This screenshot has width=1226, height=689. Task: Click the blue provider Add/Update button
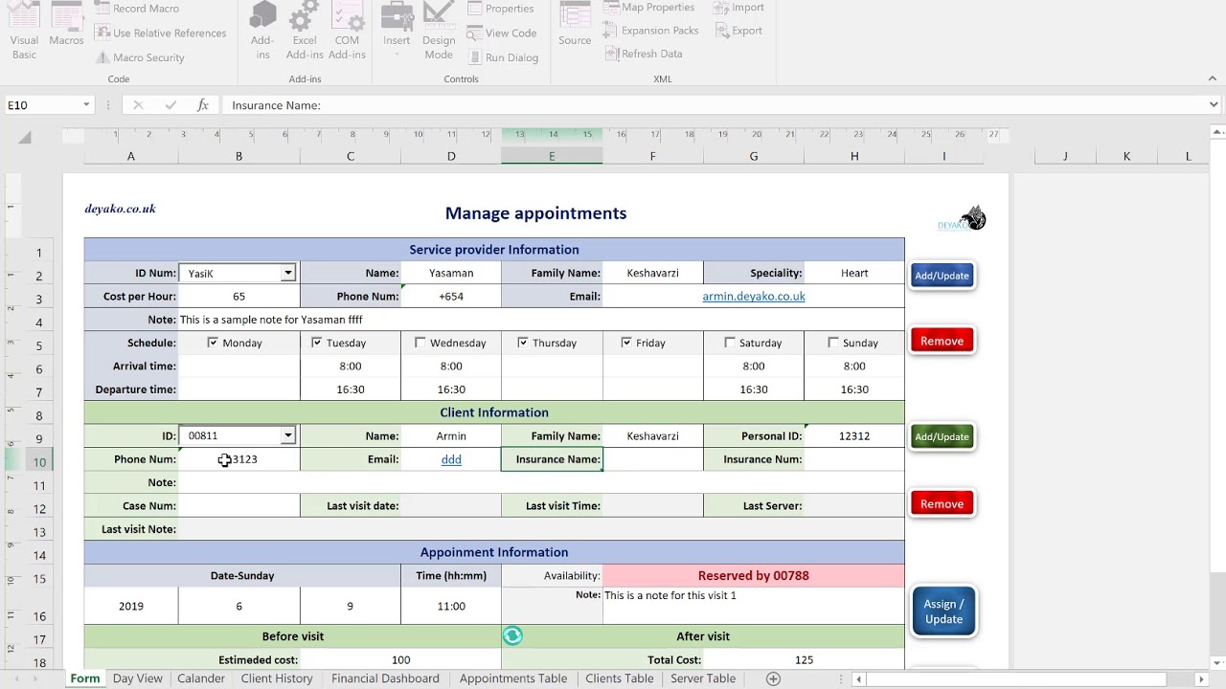click(942, 276)
